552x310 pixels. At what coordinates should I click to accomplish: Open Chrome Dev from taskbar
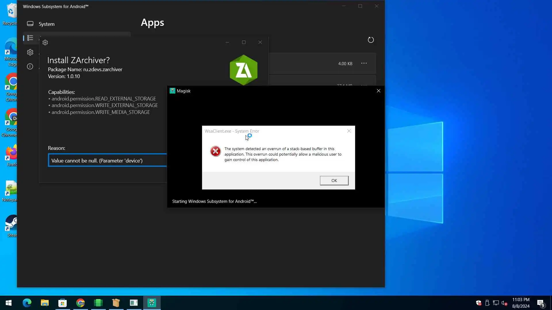point(80,303)
